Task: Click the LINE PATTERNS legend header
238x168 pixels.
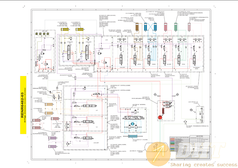Action: tap(199, 136)
